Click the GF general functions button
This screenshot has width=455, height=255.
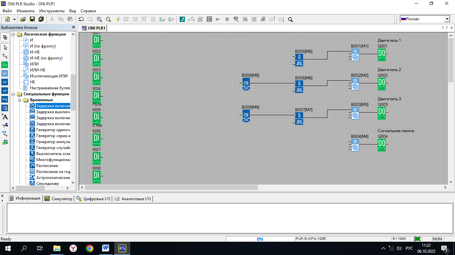point(5,73)
